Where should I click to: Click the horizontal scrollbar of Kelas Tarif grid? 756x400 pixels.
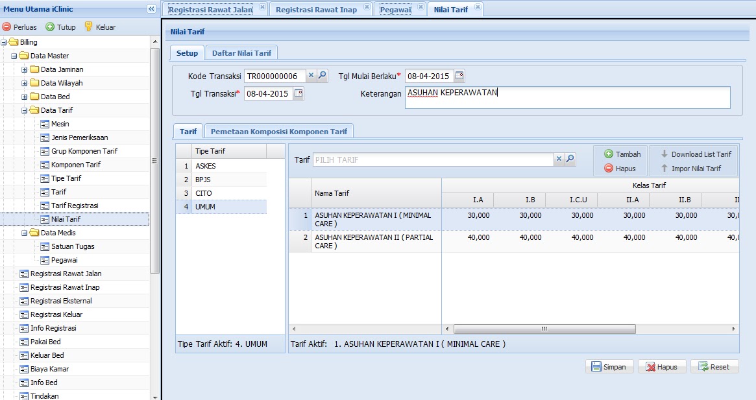[x=544, y=329]
